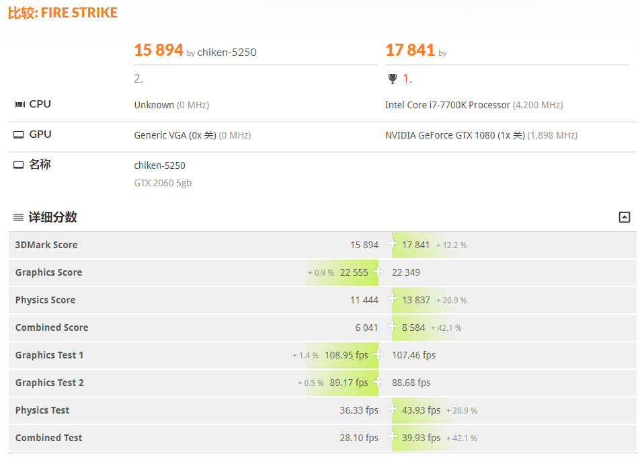Image resolution: width=640 pixels, height=462 pixels.
Task: Click the chiken-5250 name under 名称
Action: (159, 165)
